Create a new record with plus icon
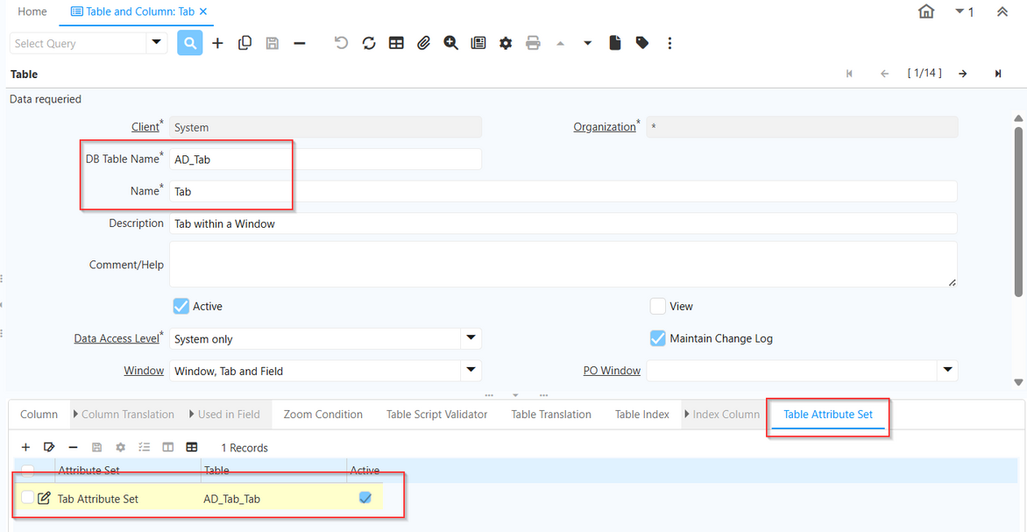 [x=217, y=43]
